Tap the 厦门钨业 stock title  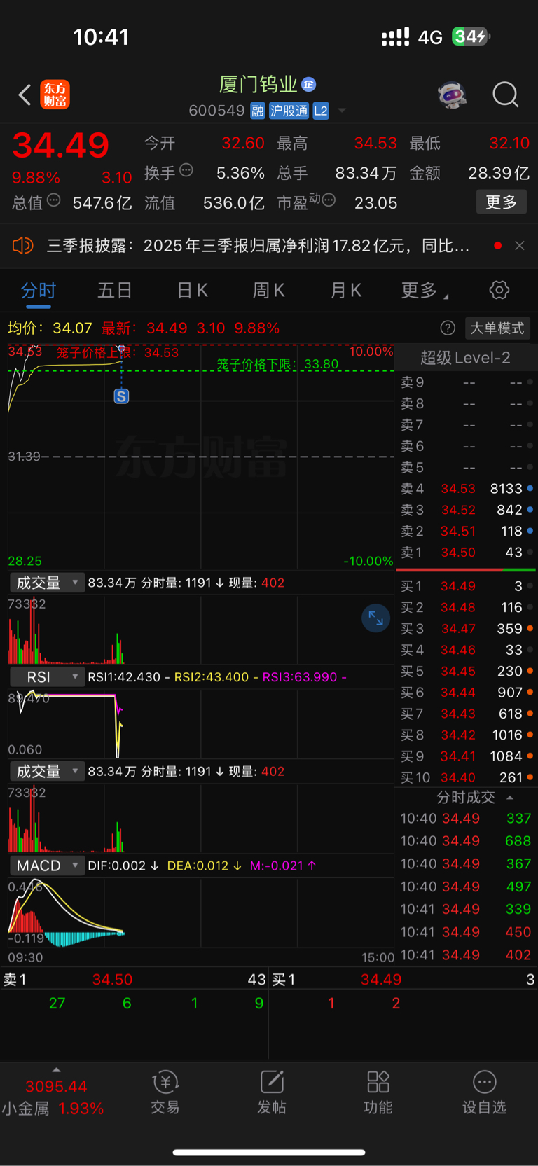[x=258, y=85]
